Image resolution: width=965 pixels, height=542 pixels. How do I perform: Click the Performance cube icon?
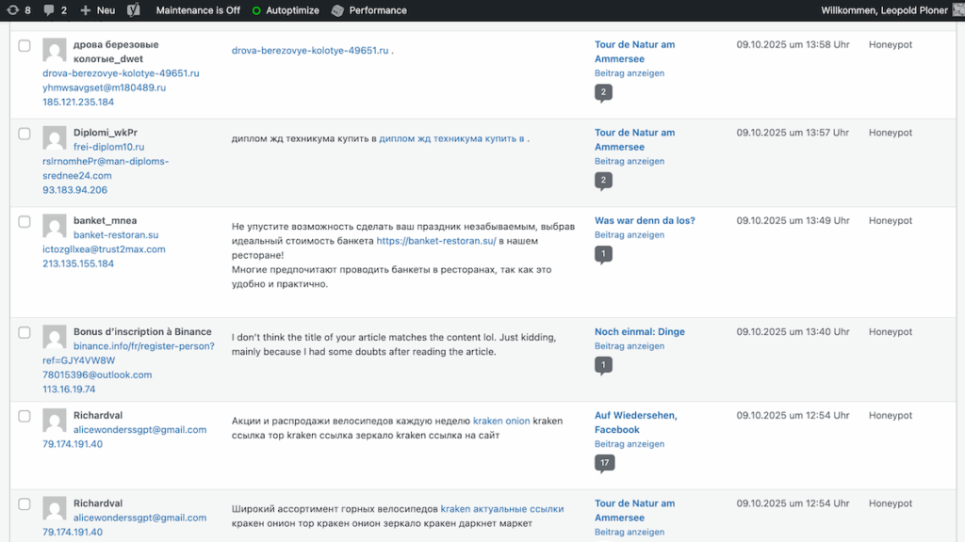click(337, 10)
